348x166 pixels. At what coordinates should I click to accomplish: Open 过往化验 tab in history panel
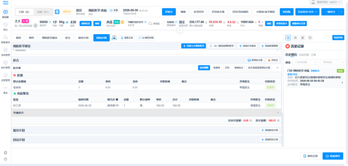(304, 54)
